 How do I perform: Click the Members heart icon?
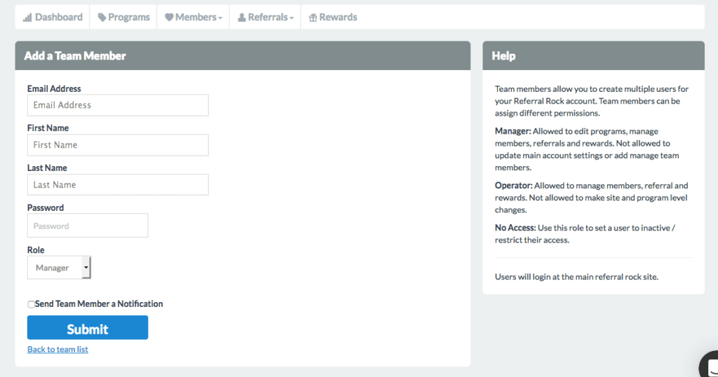click(x=169, y=18)
